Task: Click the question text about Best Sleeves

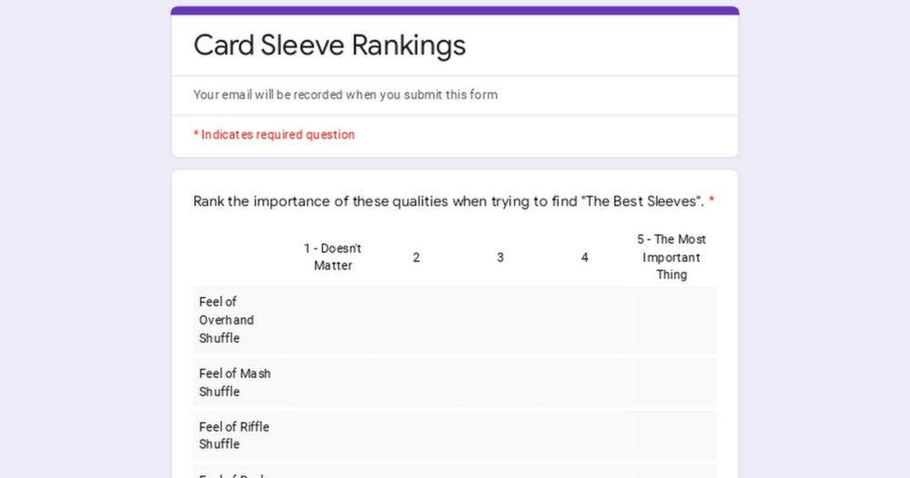Action: click(448, 201)
